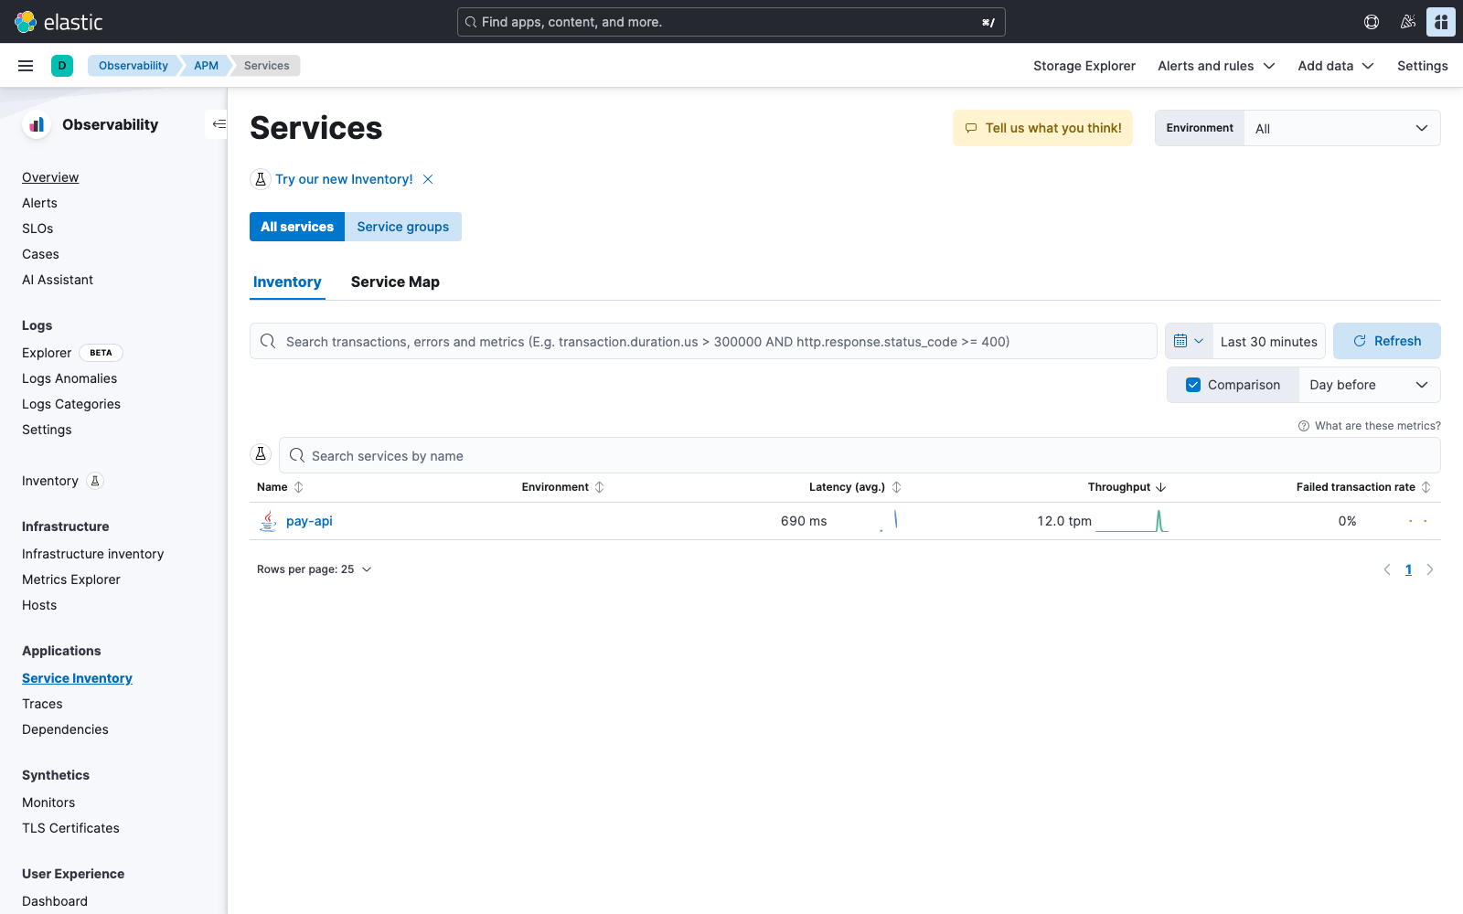Click the Elastic logo home icon
The height and width of the screenshot is (914, 1463).
[26, 22]
